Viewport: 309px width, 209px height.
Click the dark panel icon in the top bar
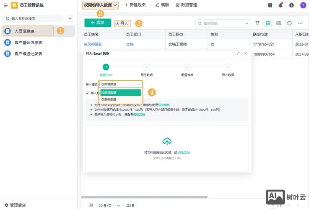[x=270, y=5]
